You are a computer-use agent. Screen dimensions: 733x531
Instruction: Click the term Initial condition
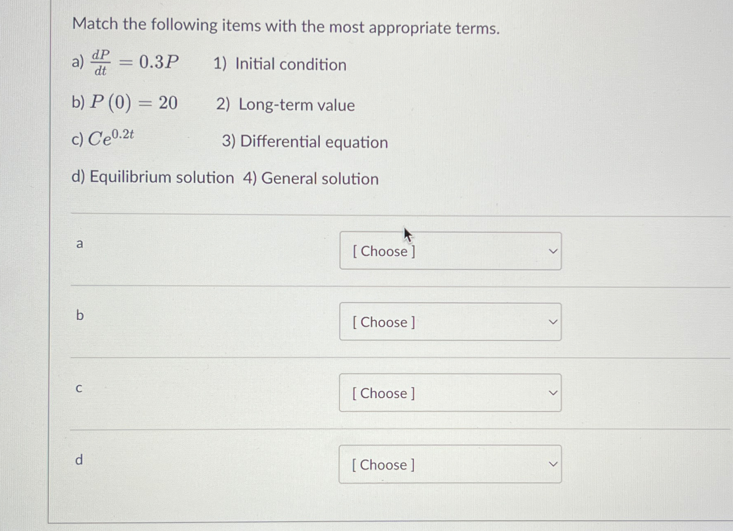click(x=280, y=64)
